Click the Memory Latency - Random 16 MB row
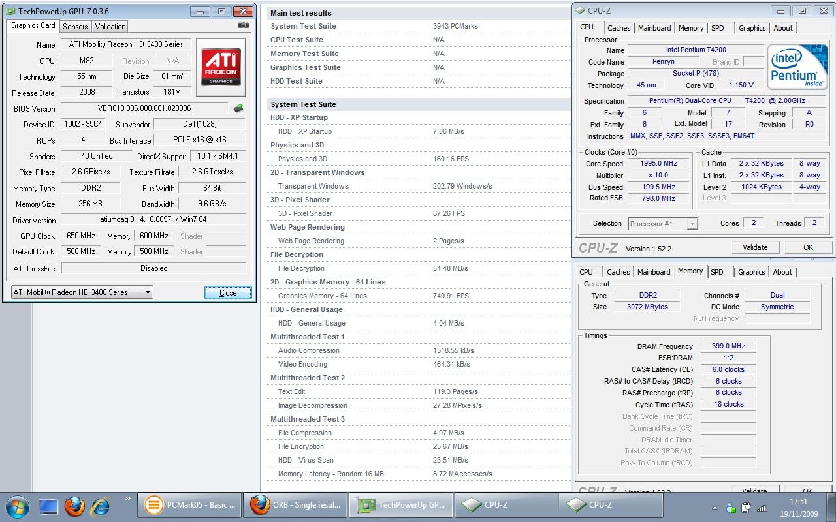836x522 pixels. click(x=419, y=474)
